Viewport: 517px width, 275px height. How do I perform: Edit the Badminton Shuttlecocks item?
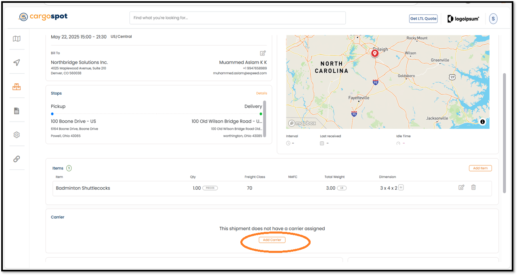click(x=461, y=187)
